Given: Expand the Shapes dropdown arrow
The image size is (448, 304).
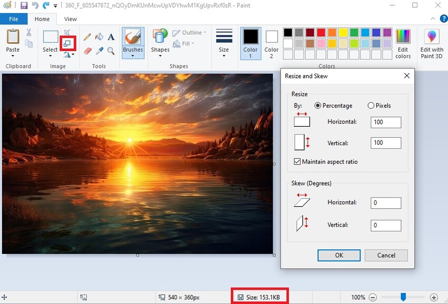Looking at the screenshot, I should (x=160, y=56).
